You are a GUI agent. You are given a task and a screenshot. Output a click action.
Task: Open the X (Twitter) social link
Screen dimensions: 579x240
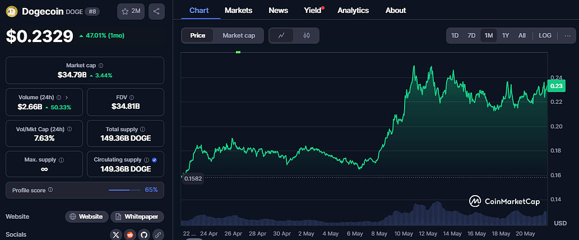tap(117, 234)
